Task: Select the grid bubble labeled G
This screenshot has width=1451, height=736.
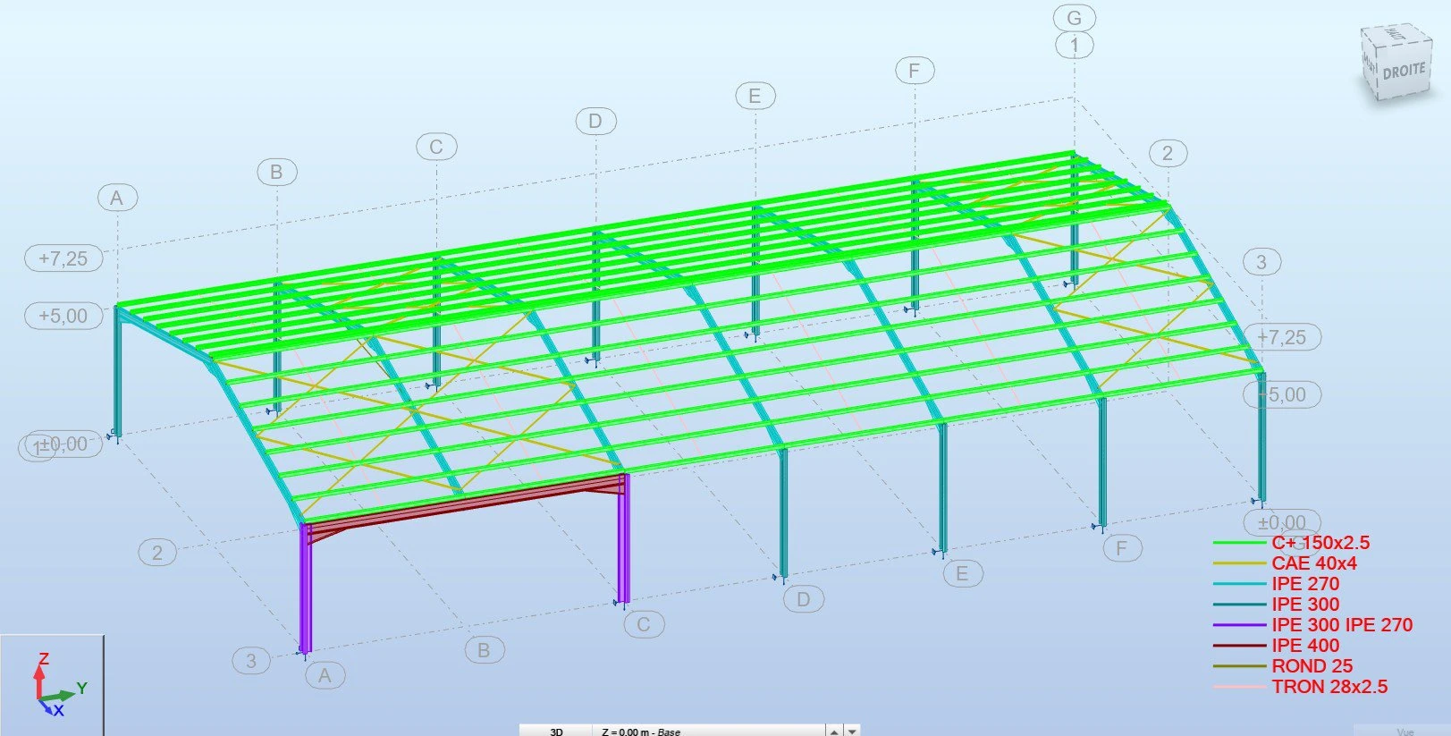Action: (x=1074, y=18)
